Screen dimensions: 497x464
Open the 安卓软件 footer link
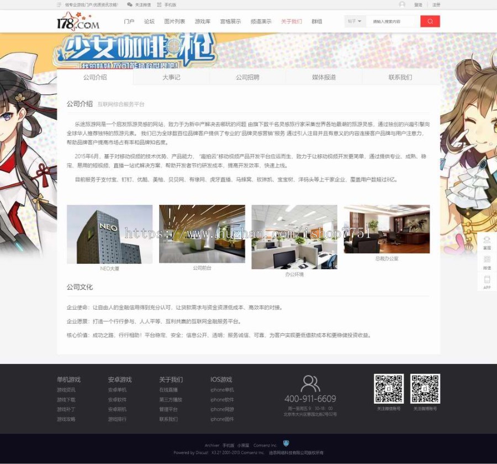coord(117,399)
